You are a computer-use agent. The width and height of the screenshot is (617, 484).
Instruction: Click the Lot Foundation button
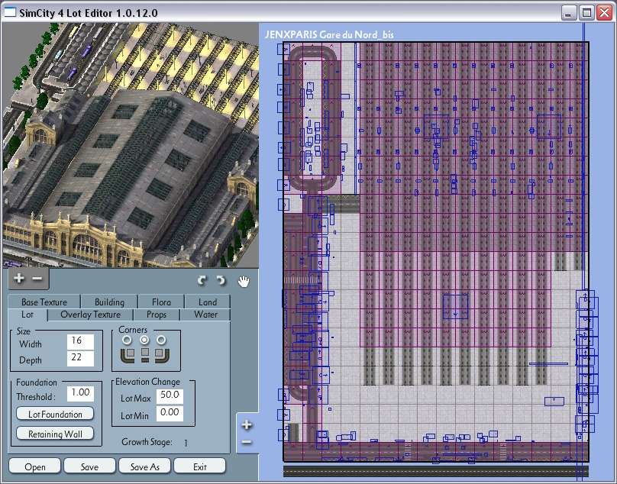click(x=55, y=414)
